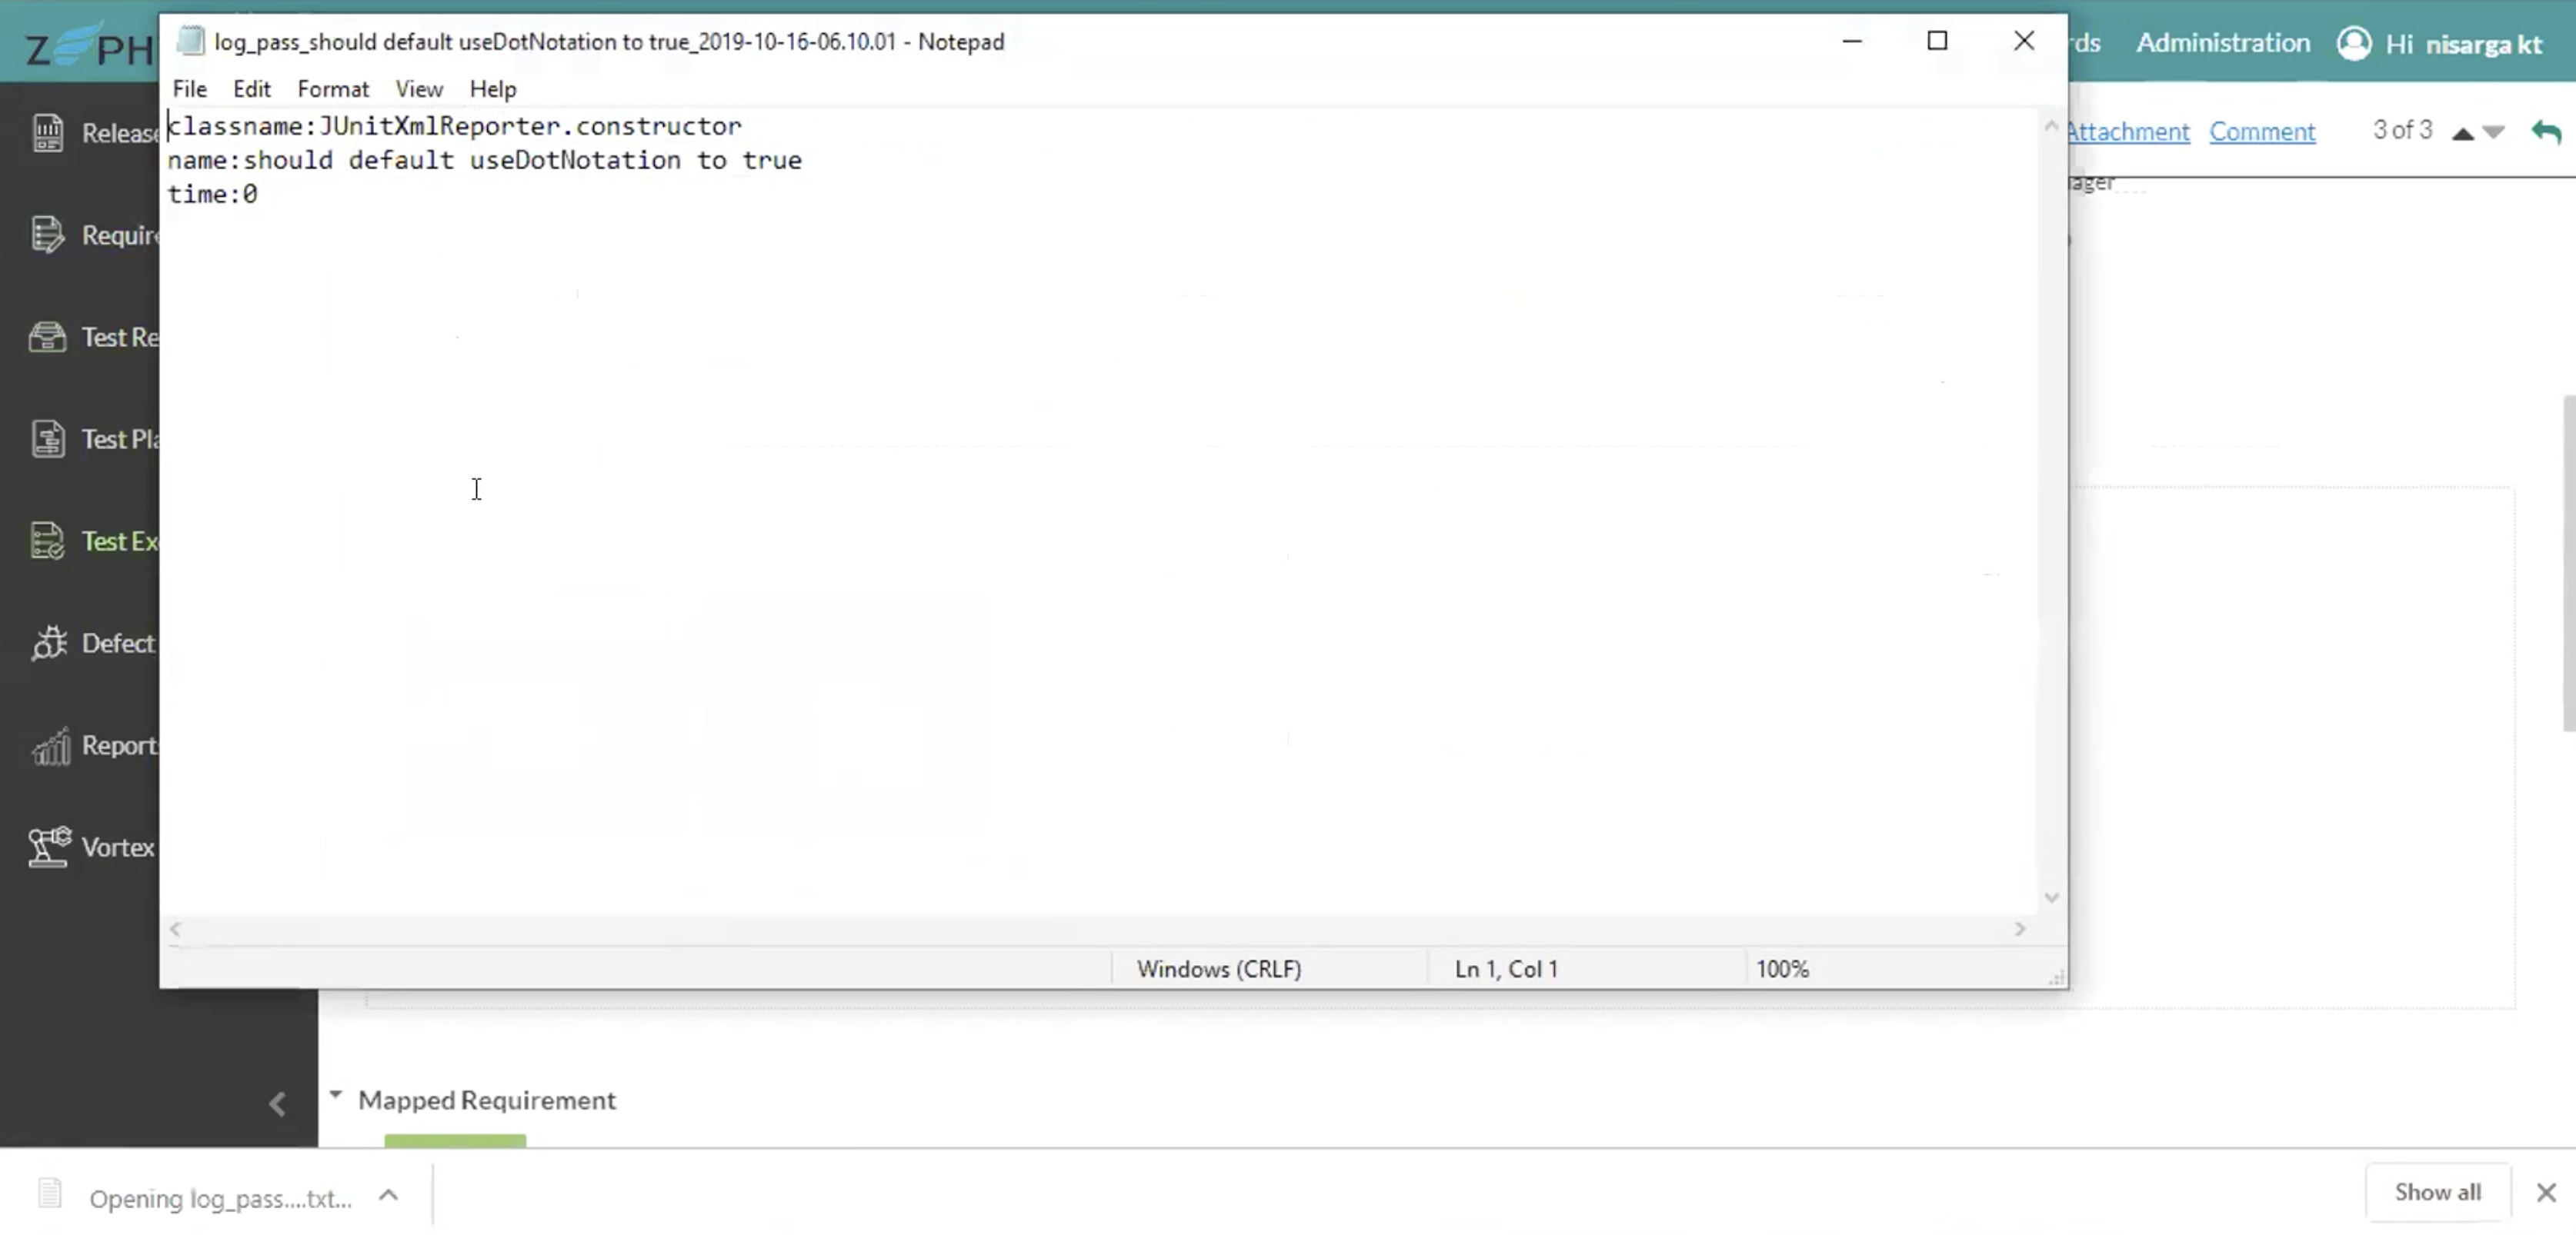Click Notepad's vertical scrollbar down arrow

tap(2052, 897)
